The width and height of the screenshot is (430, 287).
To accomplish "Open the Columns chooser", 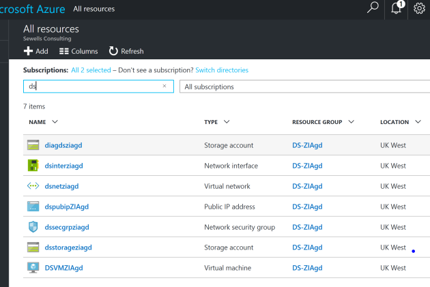I will click(78, 51).
